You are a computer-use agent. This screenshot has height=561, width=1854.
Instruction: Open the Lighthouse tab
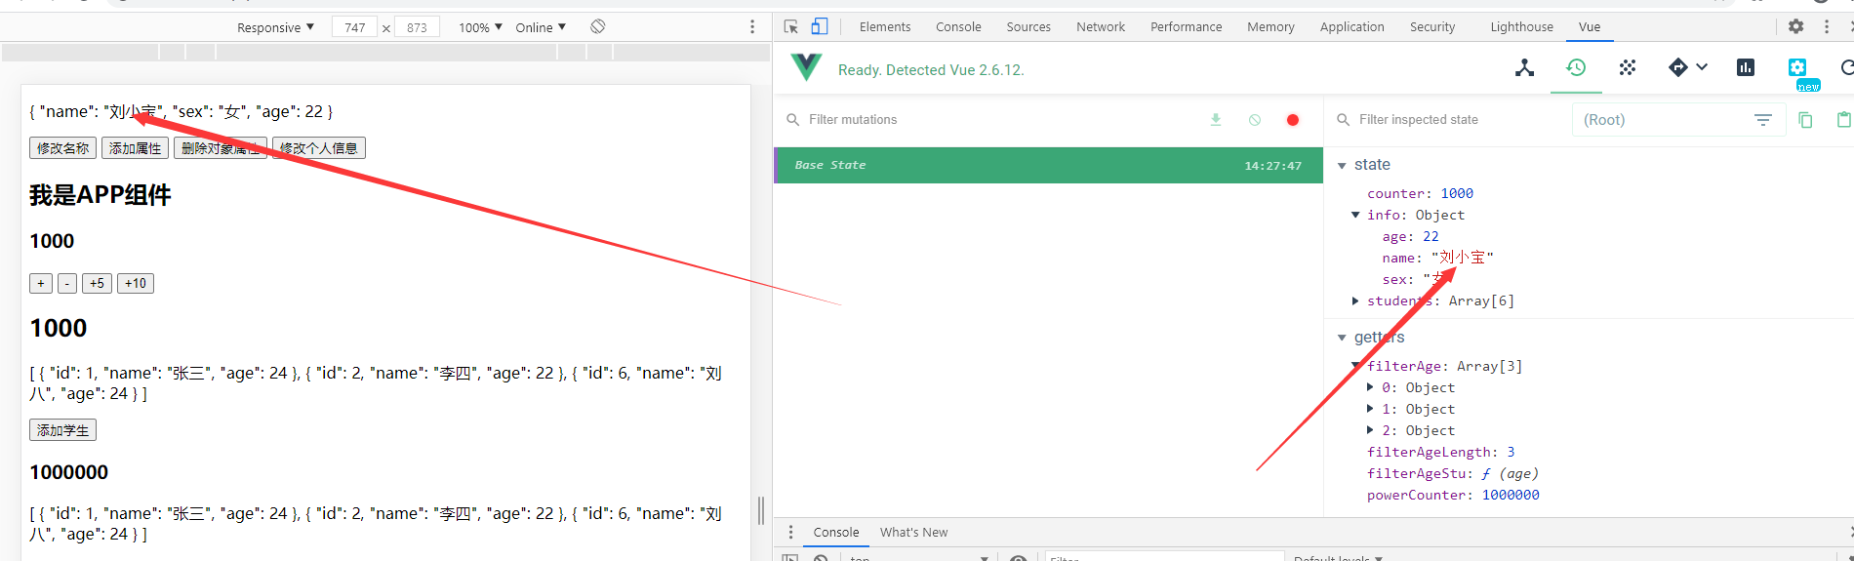coord(1521,26)
